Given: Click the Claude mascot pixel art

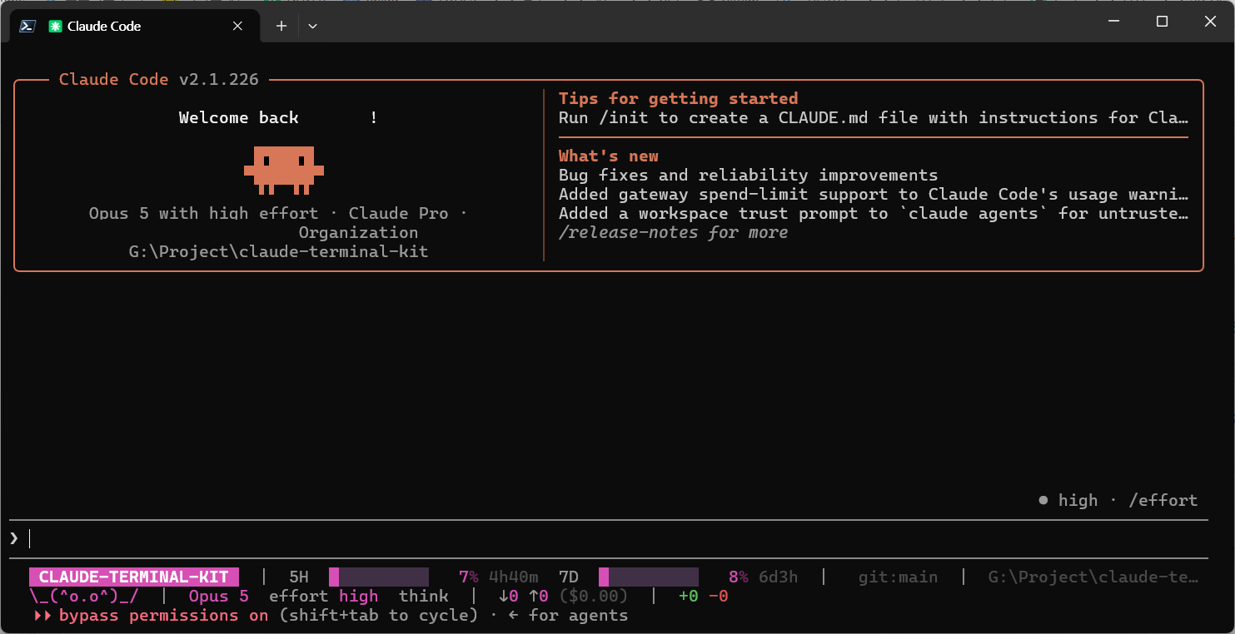Looking at the screenshot, I should click(x=283, y=170).
